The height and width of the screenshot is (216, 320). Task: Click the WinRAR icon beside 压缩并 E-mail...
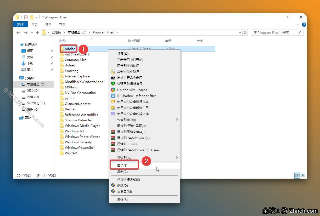(x=113, y=144)
